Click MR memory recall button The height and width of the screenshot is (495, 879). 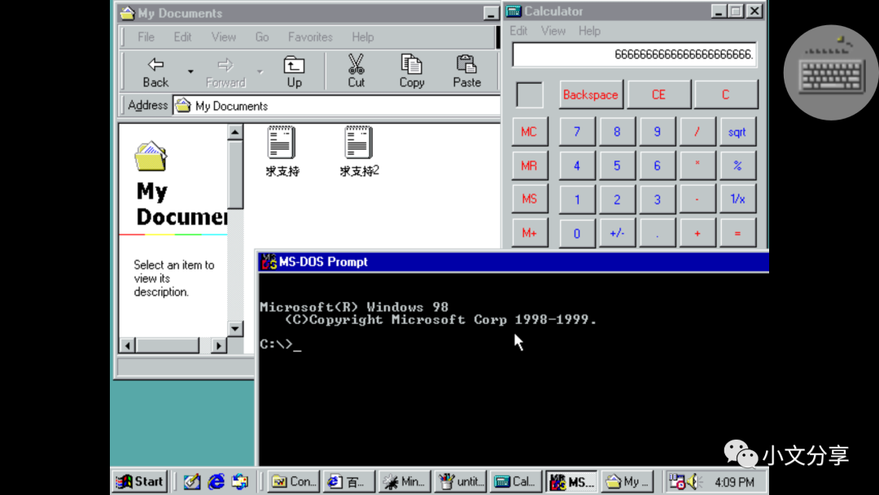[529, 165]
